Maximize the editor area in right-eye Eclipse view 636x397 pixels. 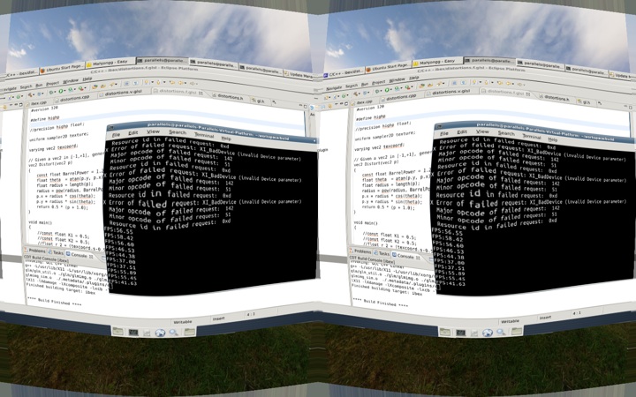click(x=631, y=108)
